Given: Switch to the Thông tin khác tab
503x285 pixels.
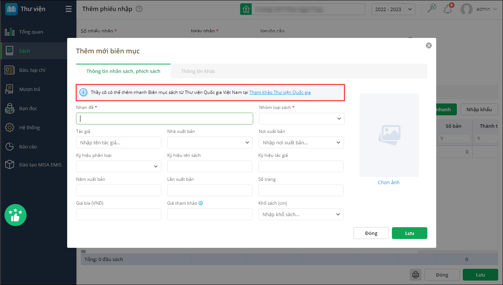Looking at the screenshot, I should (198, 71).
